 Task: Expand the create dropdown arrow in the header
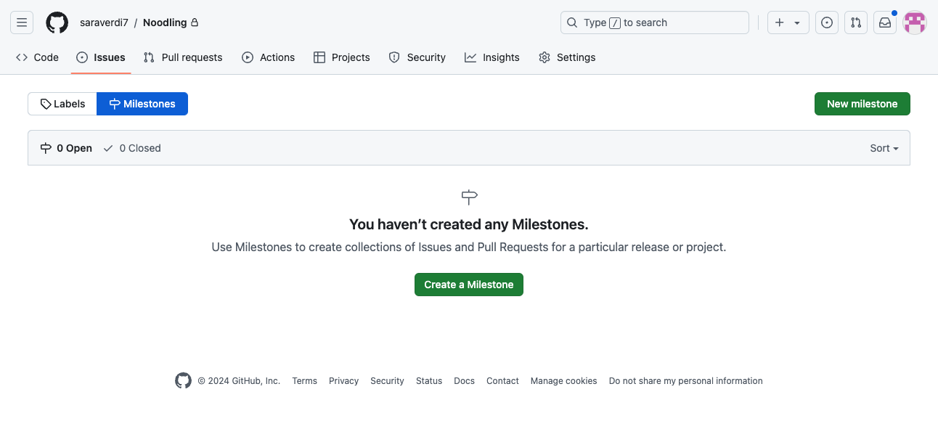[796, 22]
